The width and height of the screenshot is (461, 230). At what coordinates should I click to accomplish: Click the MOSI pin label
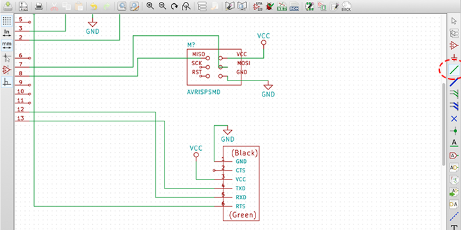[x=244, y=63]
